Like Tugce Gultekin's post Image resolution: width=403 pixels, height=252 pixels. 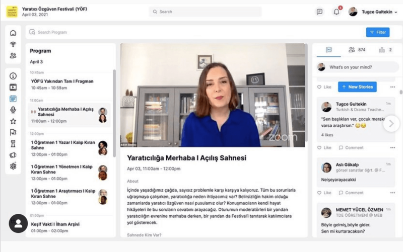coord(324,148)
